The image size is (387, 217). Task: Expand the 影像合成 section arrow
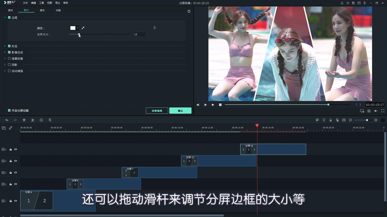click(5, 52)
